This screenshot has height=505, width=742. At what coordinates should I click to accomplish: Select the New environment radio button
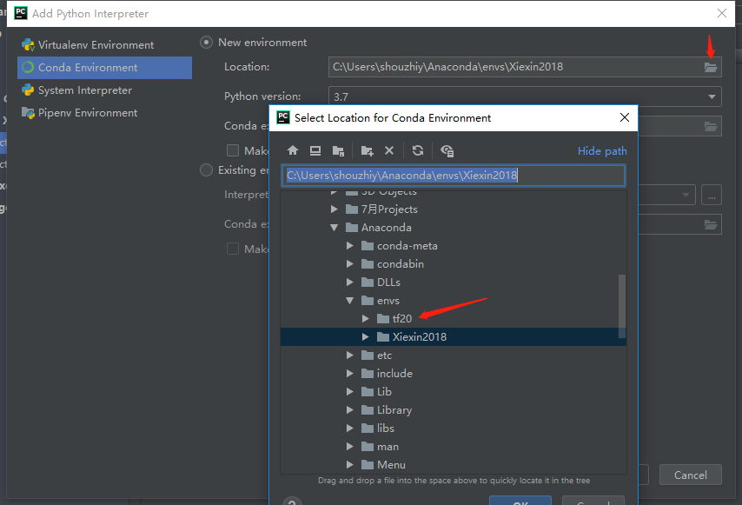click(x=206, y=42)
